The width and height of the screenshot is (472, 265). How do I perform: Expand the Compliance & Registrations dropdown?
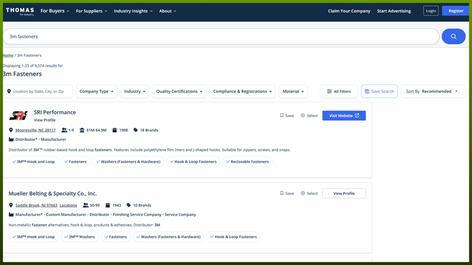click(242, 92)
